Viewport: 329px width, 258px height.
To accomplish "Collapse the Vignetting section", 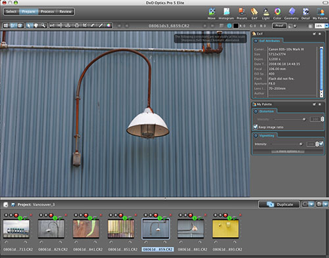I will tap(256, 136).
